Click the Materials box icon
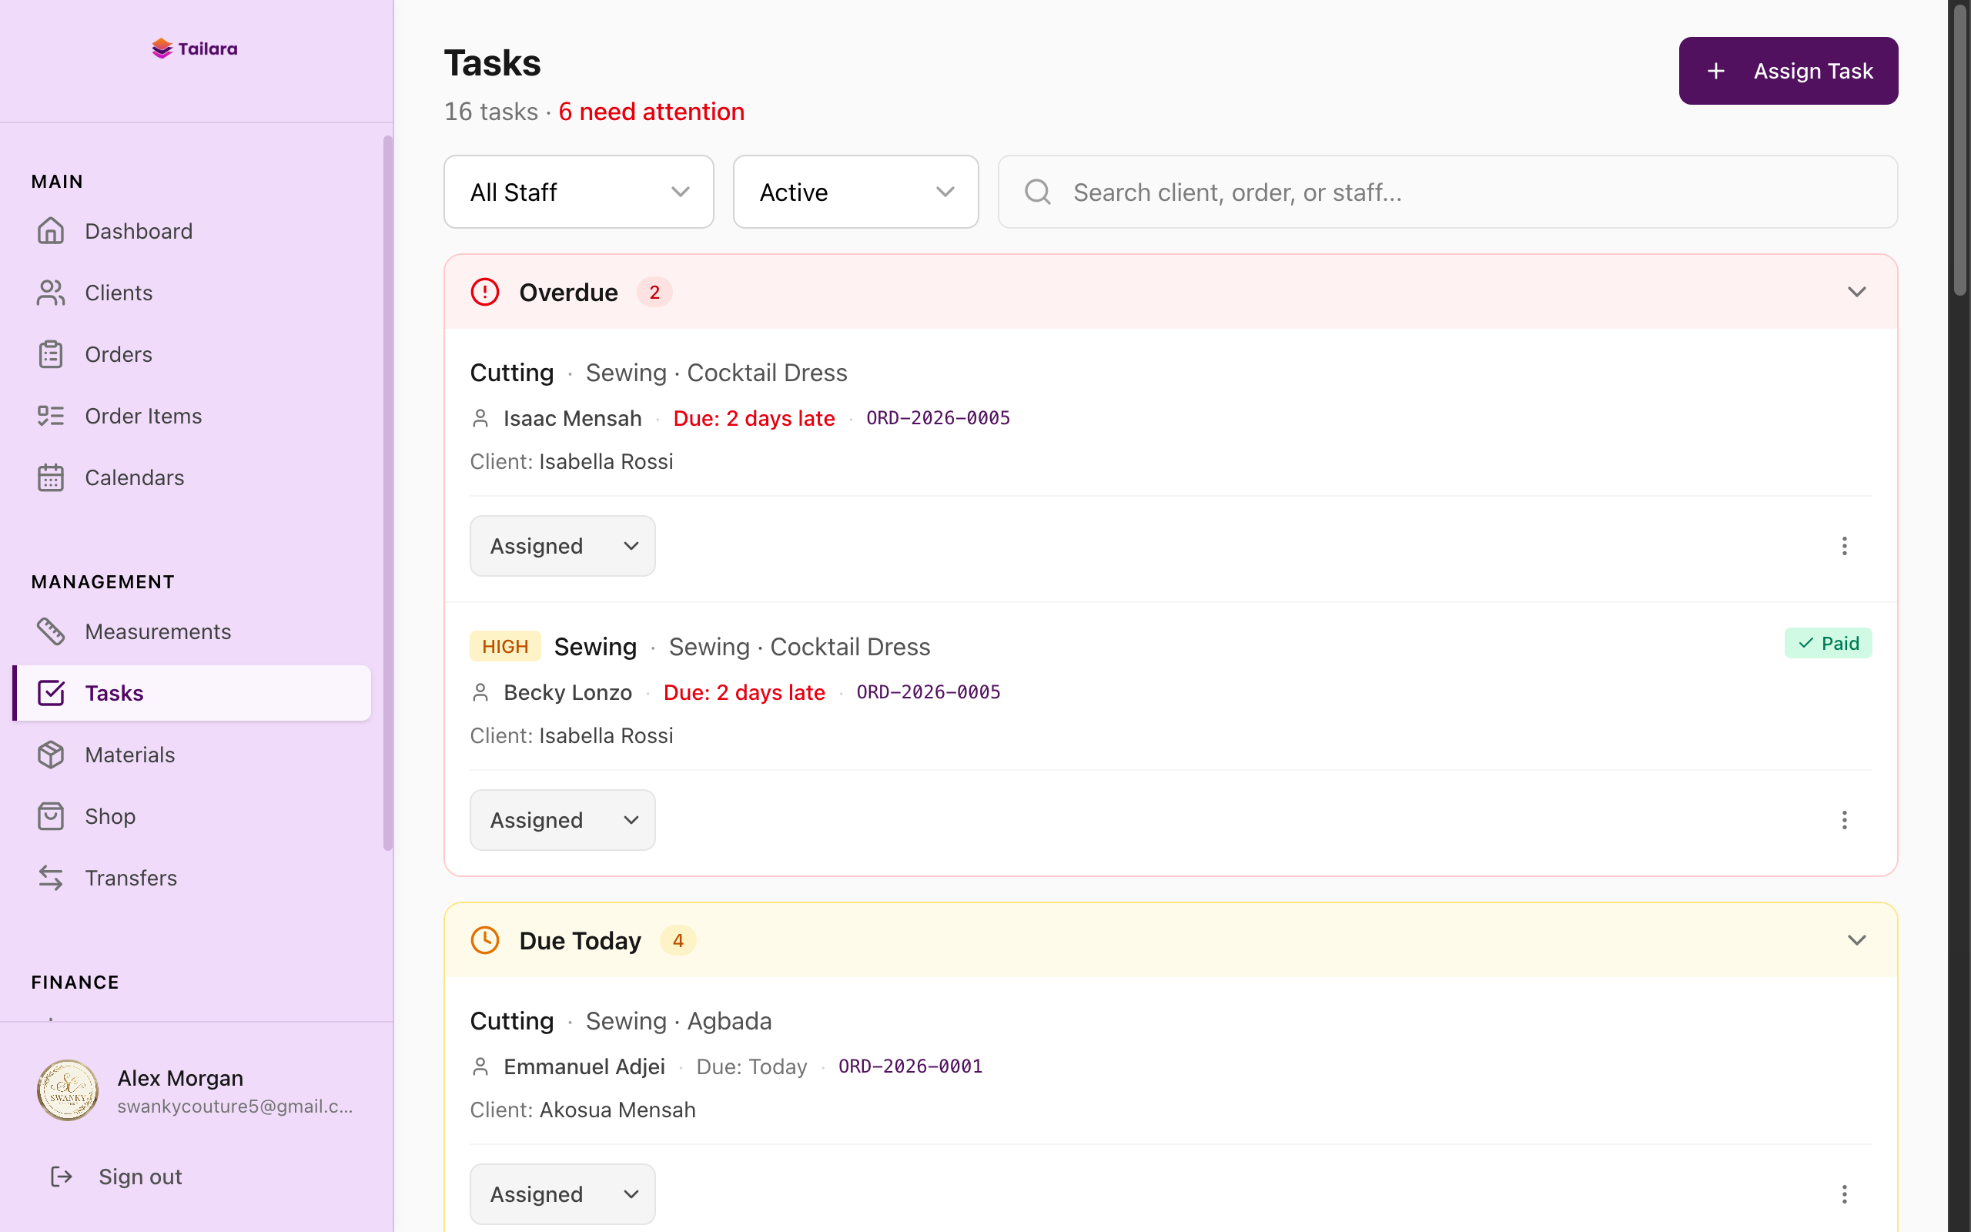This screenshot has width=1971, height=1232. [52, 754]
